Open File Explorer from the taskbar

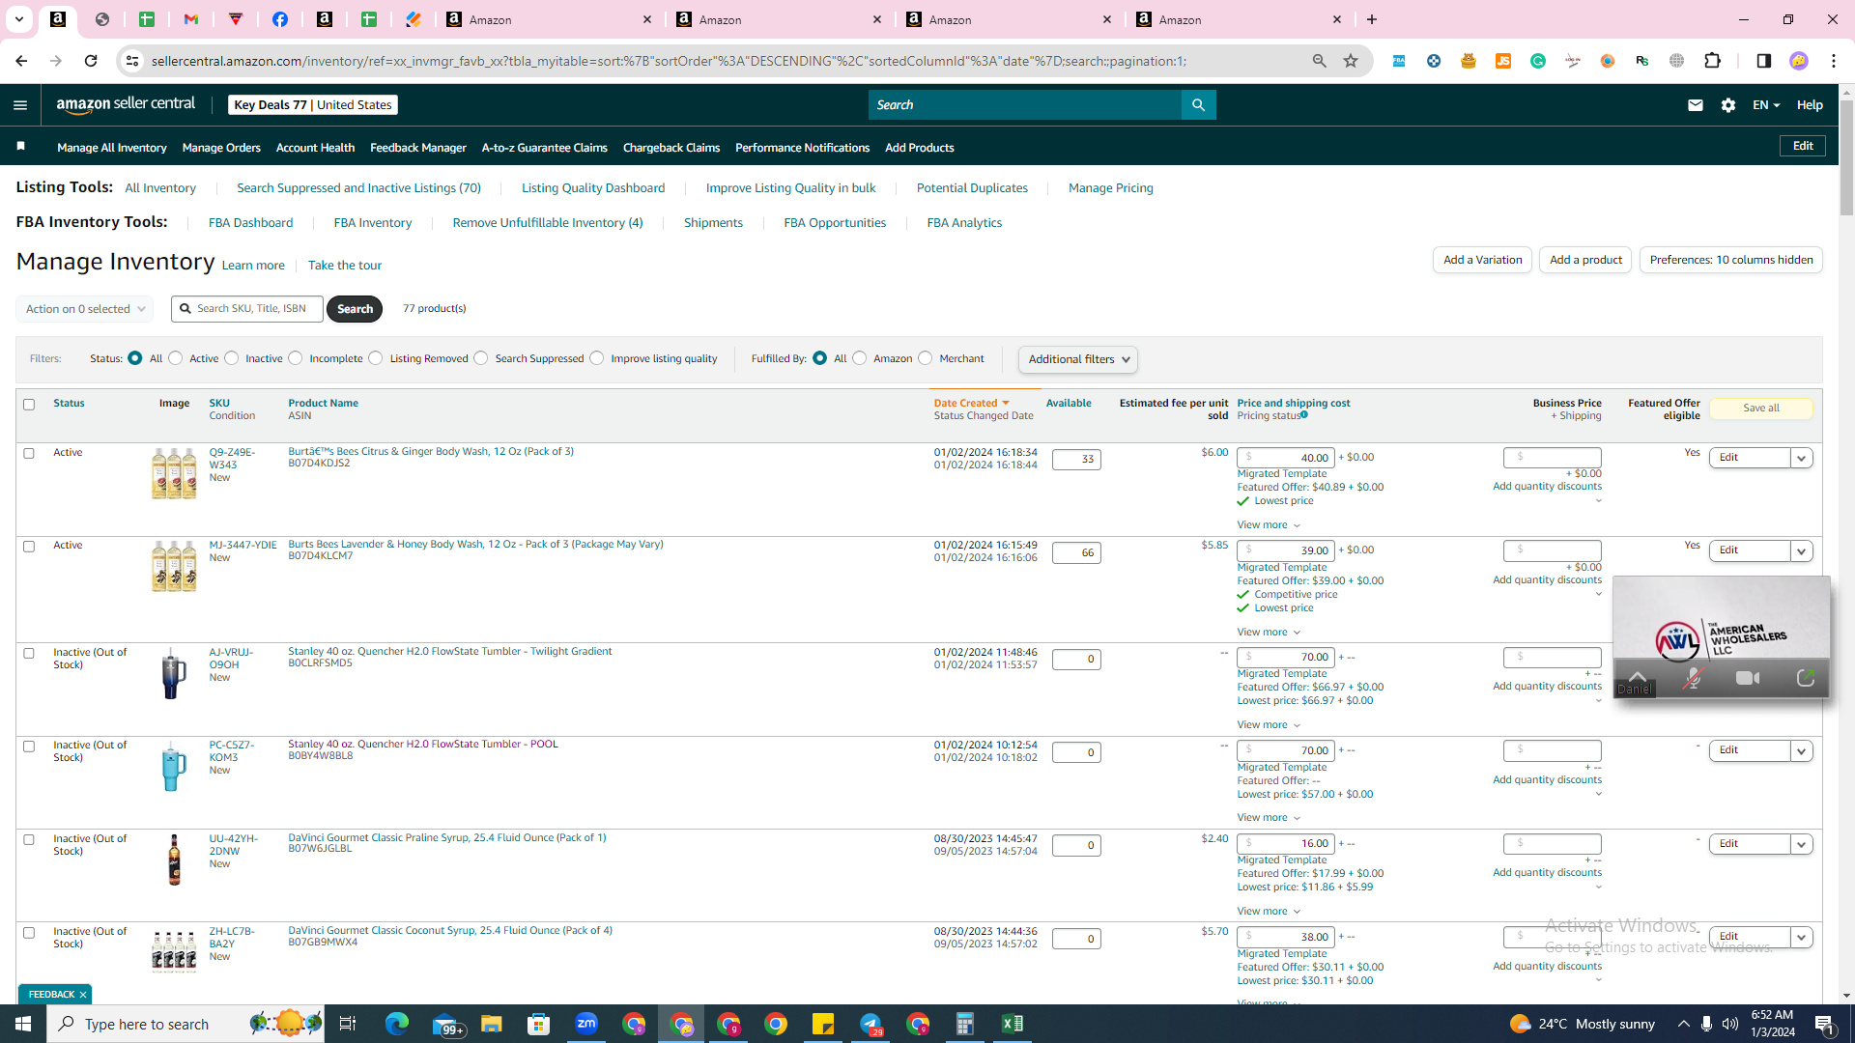pos(492,1024)
